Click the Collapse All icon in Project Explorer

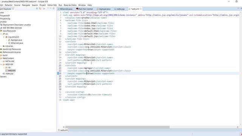[37, 9]
